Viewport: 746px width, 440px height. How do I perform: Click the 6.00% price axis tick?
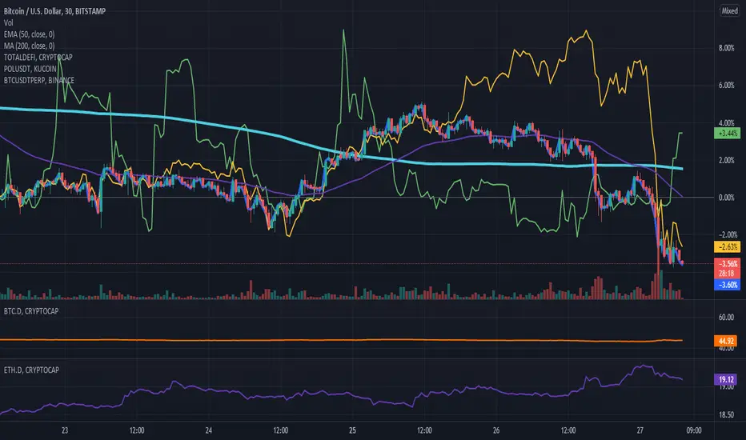click(x=727, y=85)
